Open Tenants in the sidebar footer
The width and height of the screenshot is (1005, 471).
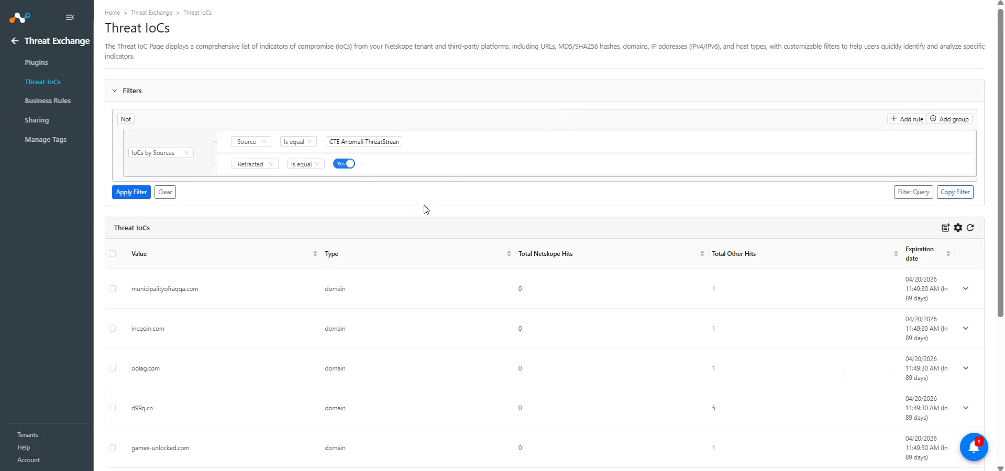pyautogui.click(x=28, y=435)
